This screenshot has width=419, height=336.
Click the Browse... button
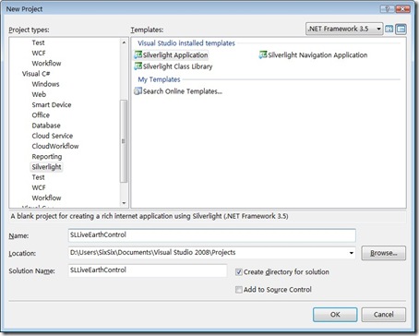point(383,253)
